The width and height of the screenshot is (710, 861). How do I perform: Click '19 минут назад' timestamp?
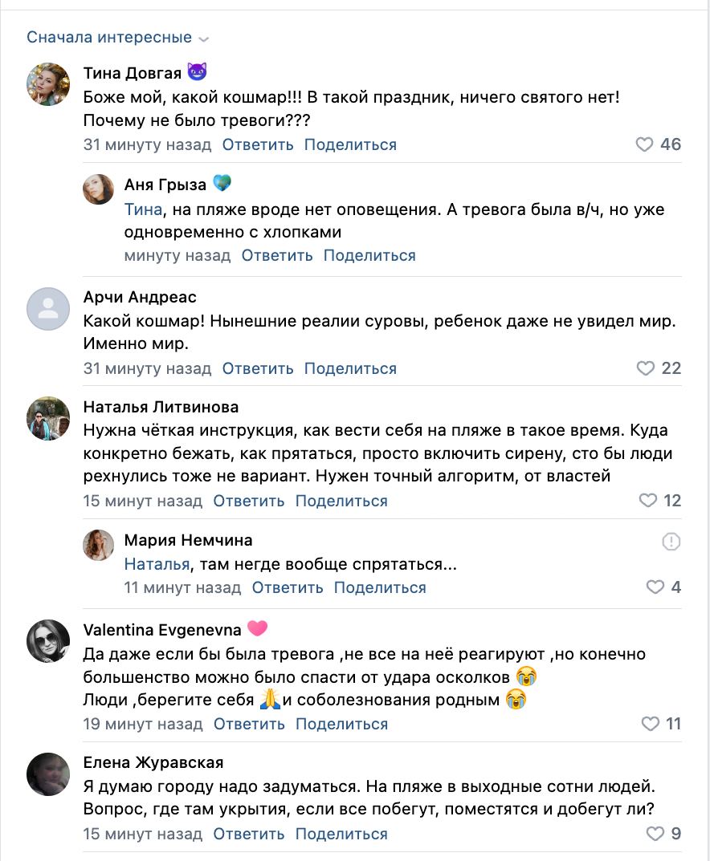142,725
